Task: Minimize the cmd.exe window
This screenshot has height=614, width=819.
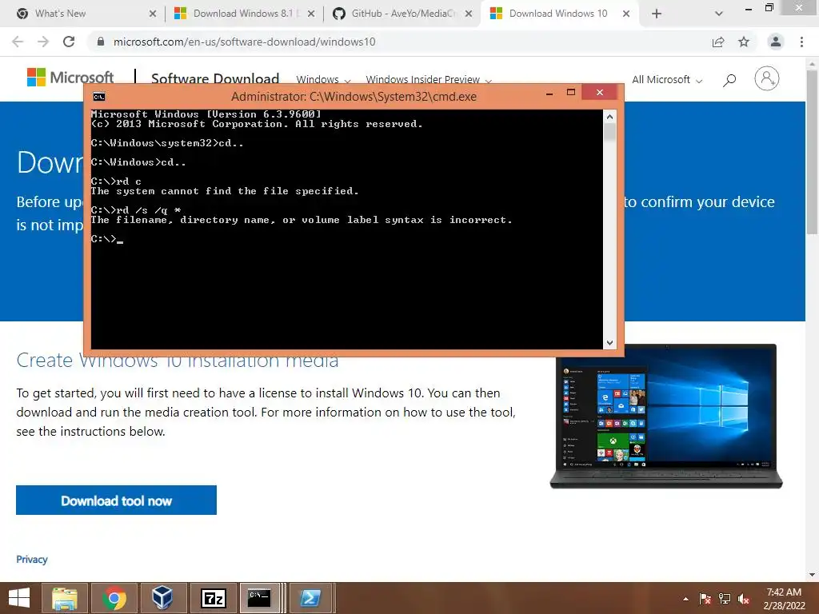Action: 549,94
